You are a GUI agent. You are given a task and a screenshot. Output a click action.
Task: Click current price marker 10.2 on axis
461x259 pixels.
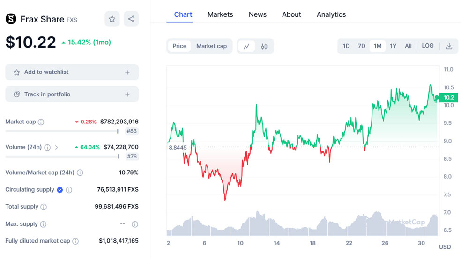449,97
